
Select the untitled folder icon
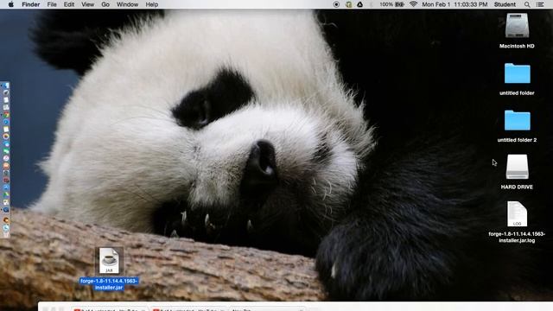pyautogui.click(x=517, y=73)
